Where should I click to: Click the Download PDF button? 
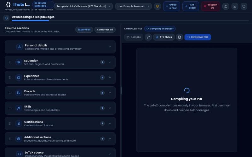tap(198, 37)
